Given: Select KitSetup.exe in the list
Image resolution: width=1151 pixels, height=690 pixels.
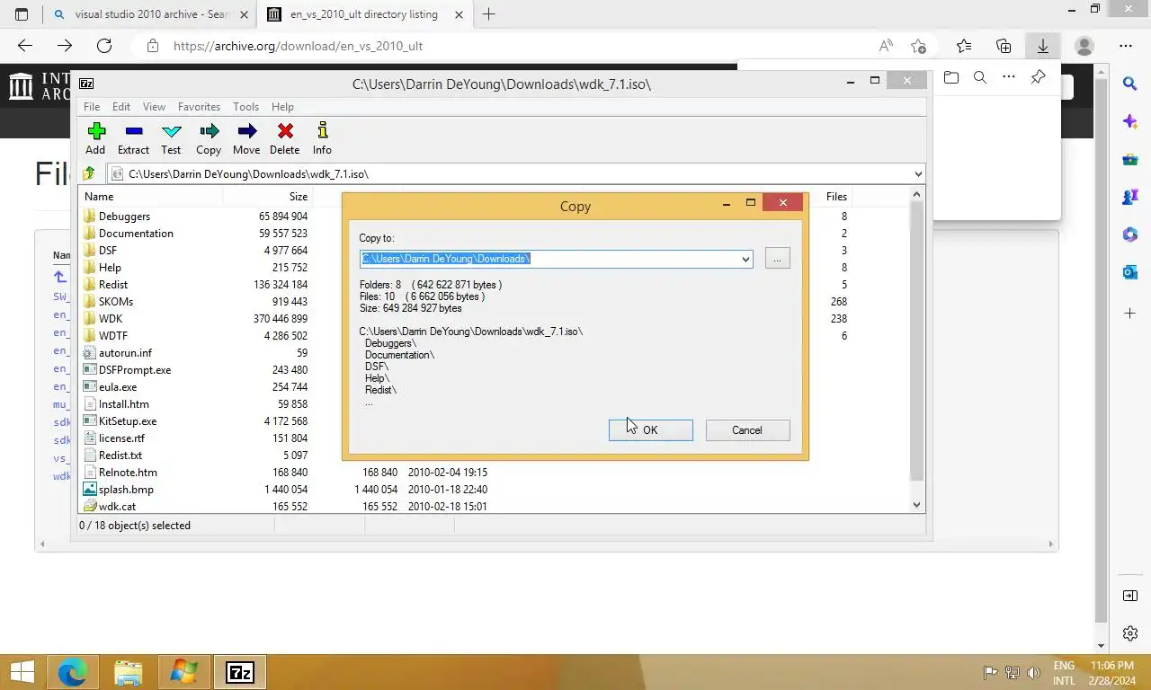Looking at the screenshot, I should point(128,421).
